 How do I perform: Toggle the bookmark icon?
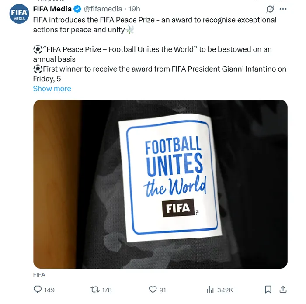coord(268,290)
